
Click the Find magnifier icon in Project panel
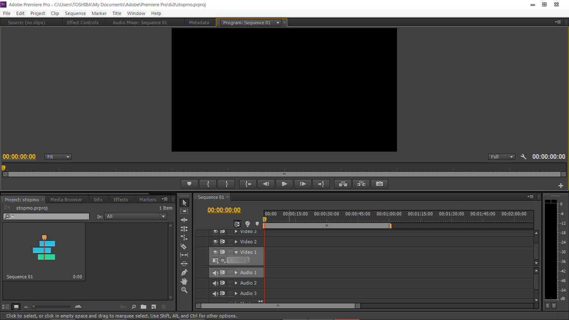click(x=134, y=307)
